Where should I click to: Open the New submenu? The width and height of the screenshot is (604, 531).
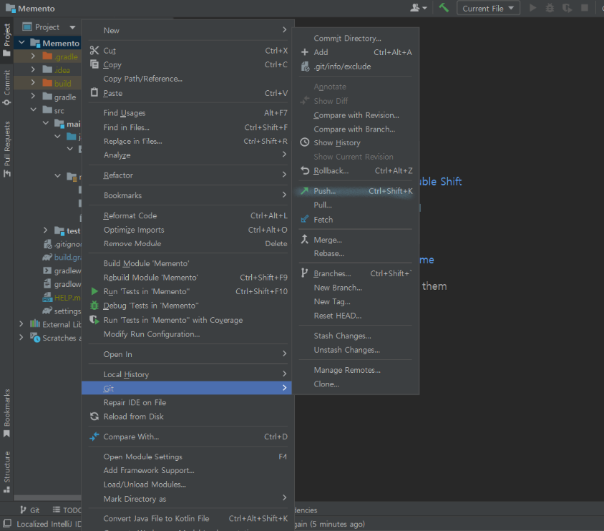[188, 30]
